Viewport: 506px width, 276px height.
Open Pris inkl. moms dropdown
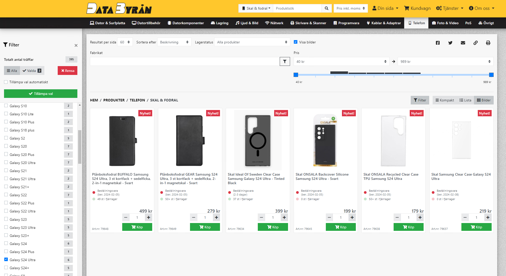click(x=351, y=8)
